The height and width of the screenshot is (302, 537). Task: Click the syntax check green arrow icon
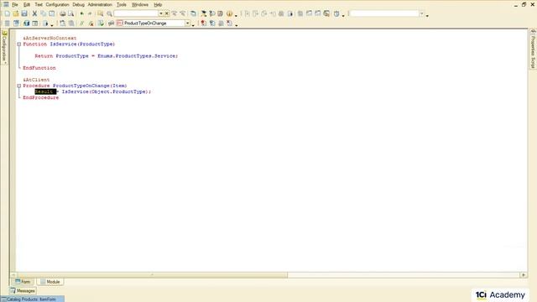point(101,23)
